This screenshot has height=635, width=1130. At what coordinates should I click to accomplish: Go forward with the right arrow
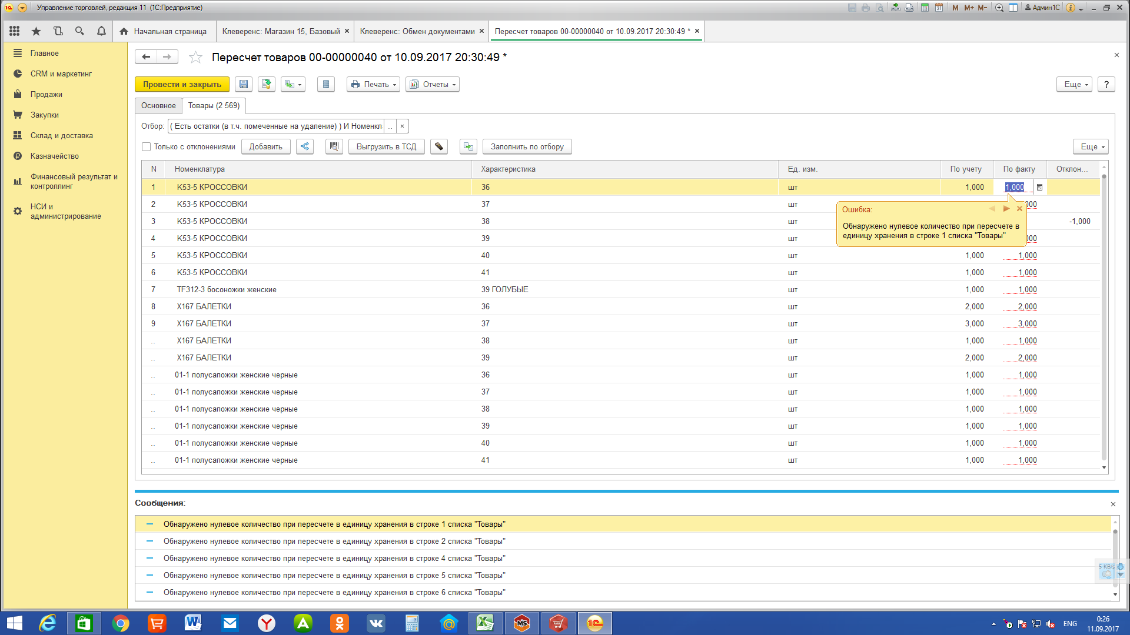[167, 57]
